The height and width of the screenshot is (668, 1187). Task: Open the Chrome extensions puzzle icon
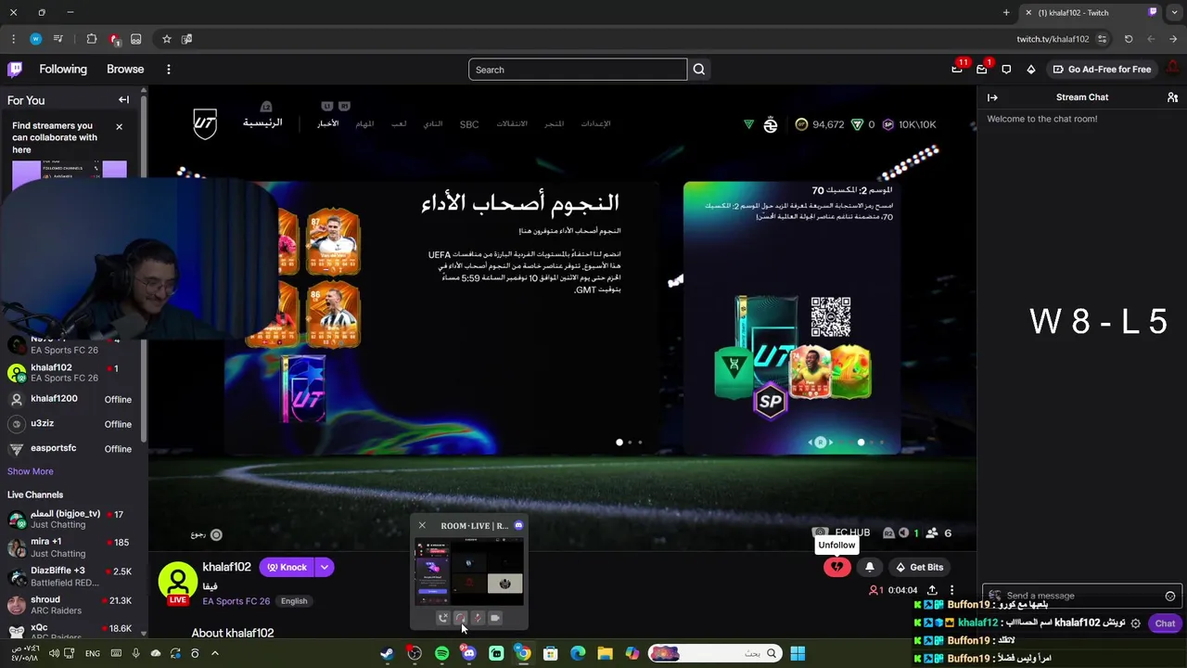tap(91, 39)
